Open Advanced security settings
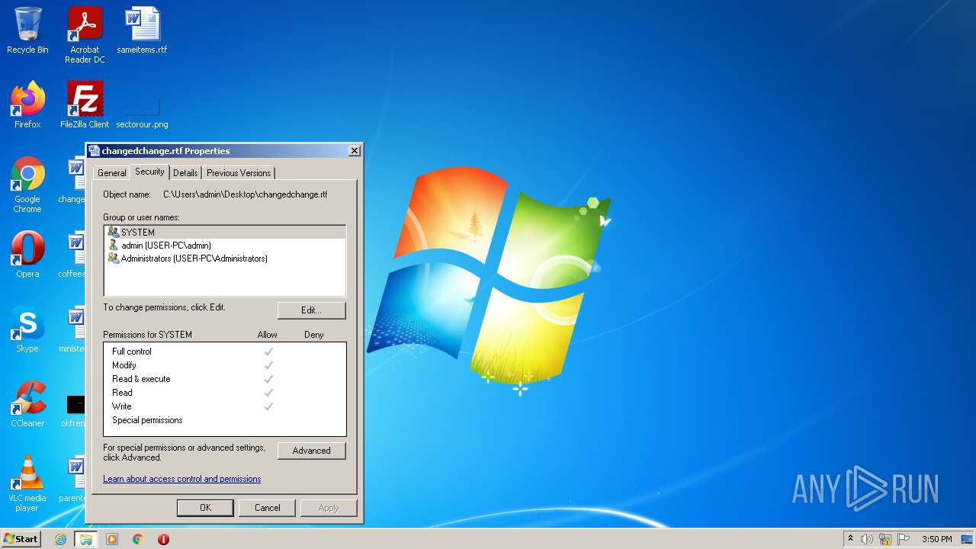The width and height of the screenshot is (976, 549). point(311,451)
